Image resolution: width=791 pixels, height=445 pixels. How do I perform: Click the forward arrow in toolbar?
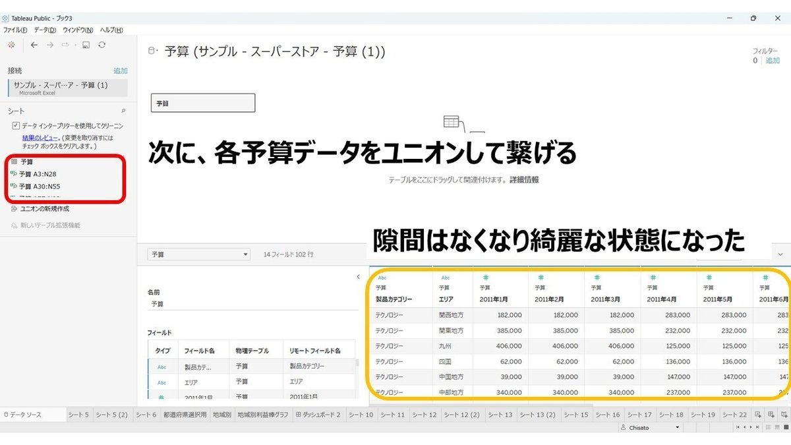(50, 45)
